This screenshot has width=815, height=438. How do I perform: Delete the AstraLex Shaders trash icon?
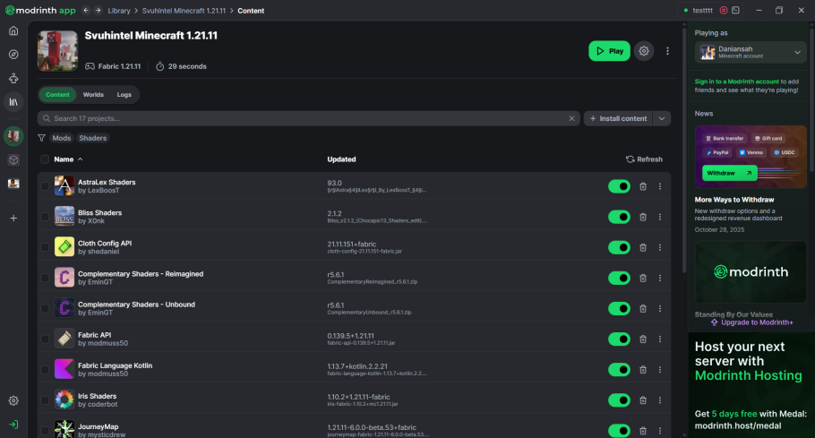[x=642, y=186]
